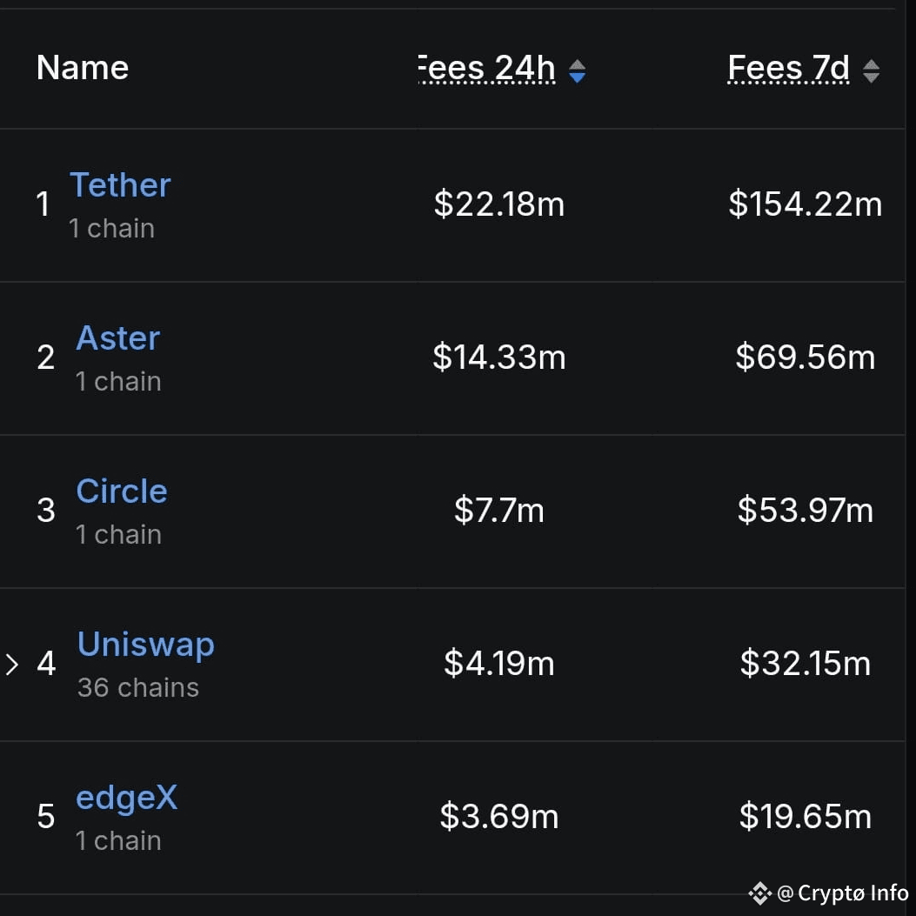The height and width of the screenshot is (916, 916).
Task: Open the edgeX protocol link
Action: pos(126,799)
